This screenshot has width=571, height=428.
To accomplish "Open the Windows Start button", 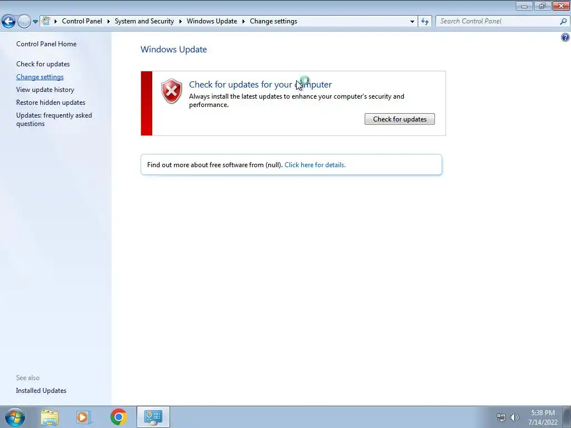I will coord(14,417).
